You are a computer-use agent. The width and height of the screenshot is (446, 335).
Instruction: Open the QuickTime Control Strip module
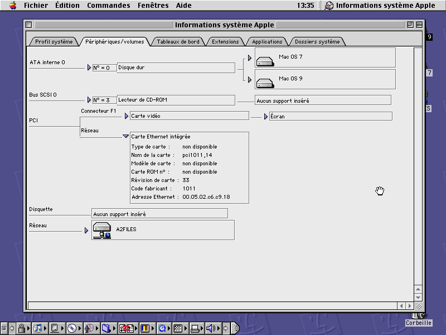pyautogui.click(x=164, y=328)
